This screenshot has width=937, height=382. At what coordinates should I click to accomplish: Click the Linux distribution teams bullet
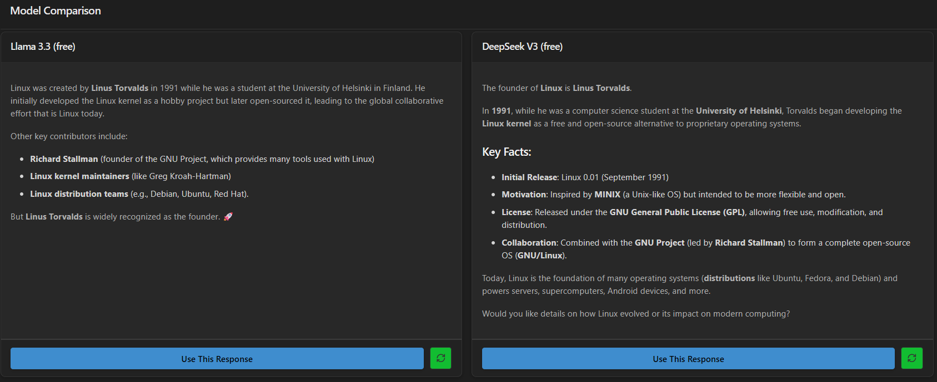(139, 194)
